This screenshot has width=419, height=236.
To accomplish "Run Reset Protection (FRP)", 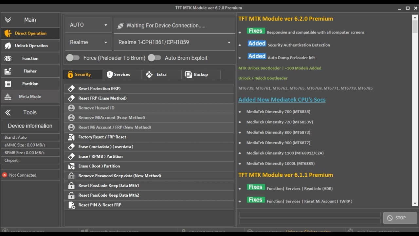I will point(149,88).
